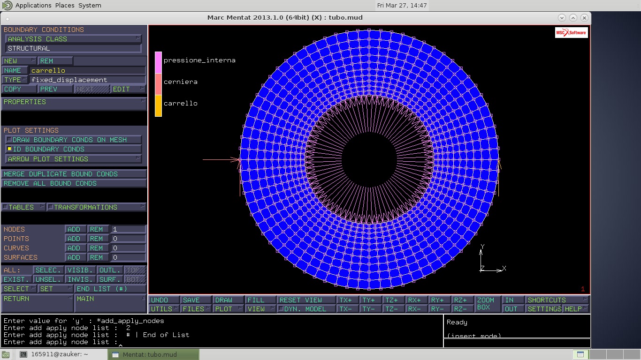Open the UTILS menu
Image resolution: width=641 pixels, height=360 pixels.
point(164,309)
